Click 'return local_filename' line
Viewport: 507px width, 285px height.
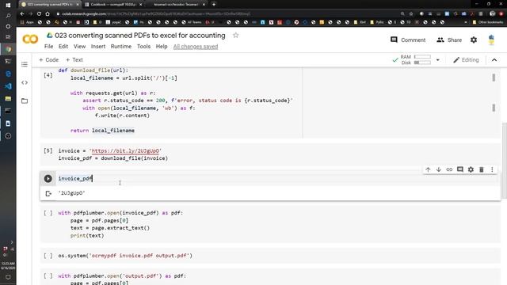click(x=102, y=131)
